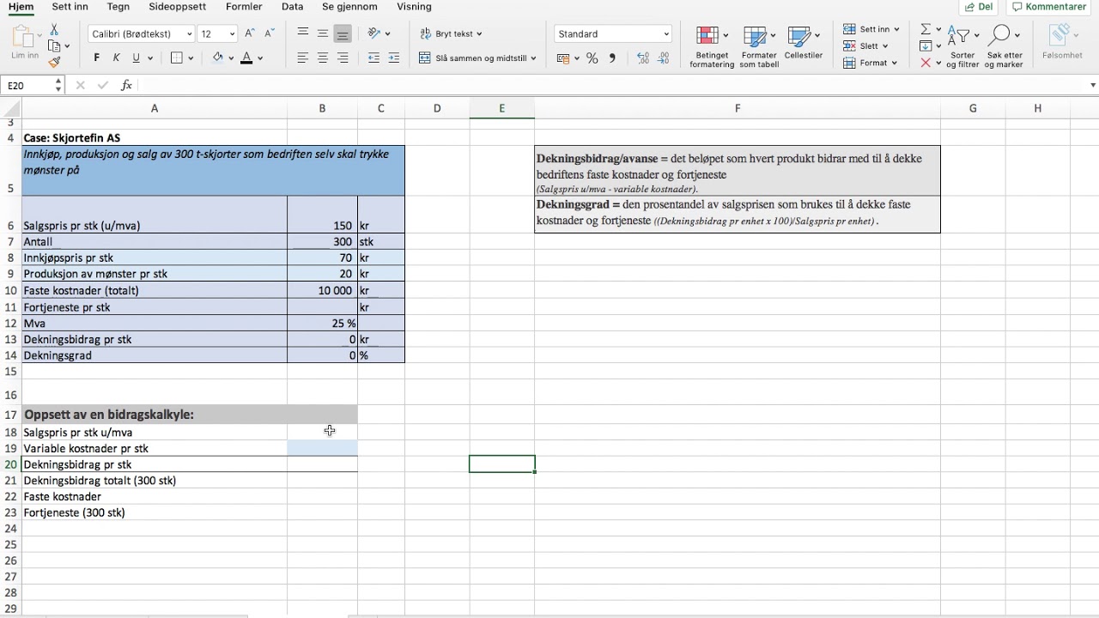
Task: Click the Lim inn paste button
Action: [x=25, y=42]
